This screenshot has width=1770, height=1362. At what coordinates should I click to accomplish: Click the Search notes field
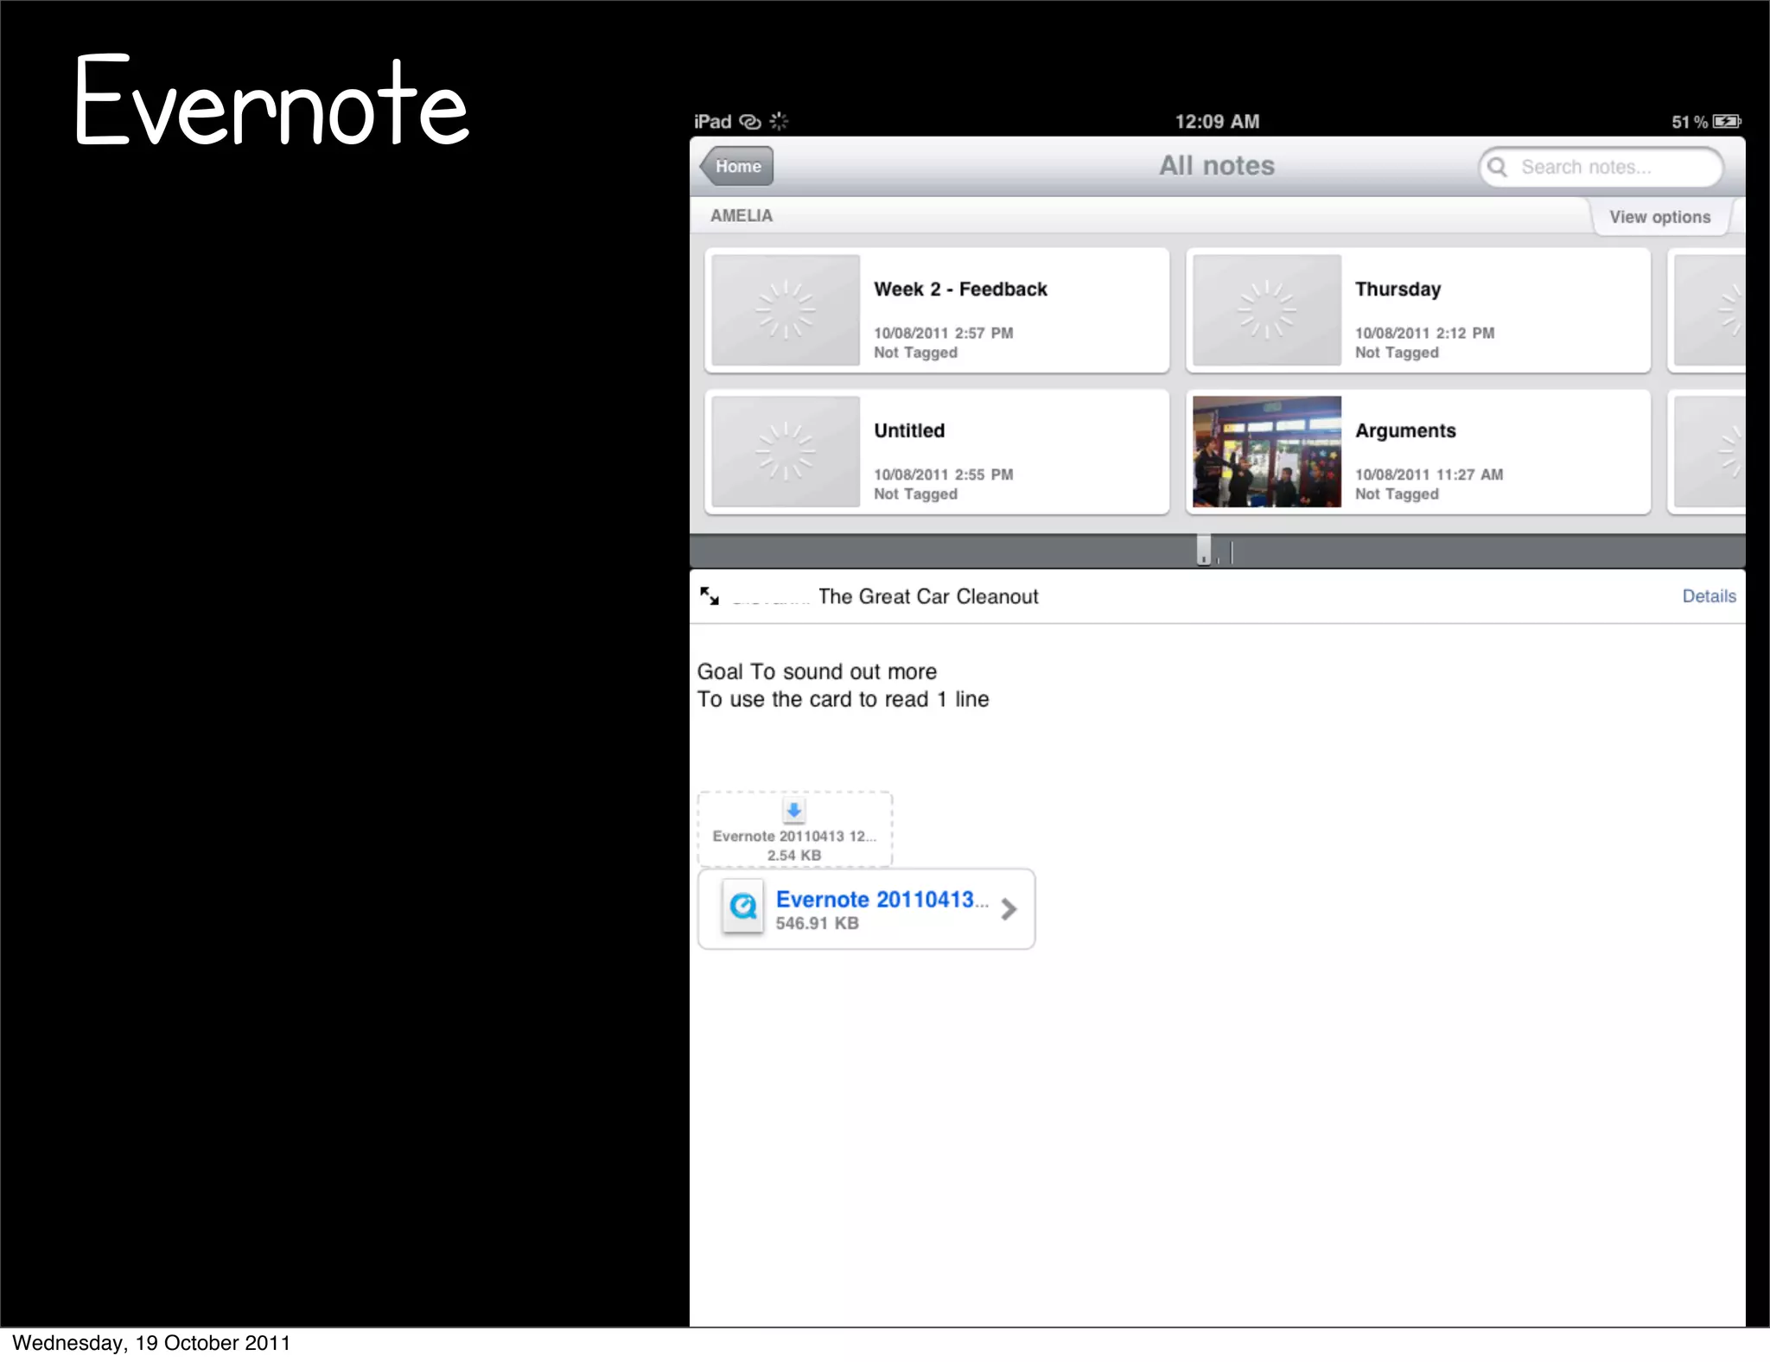(1601, 167)
